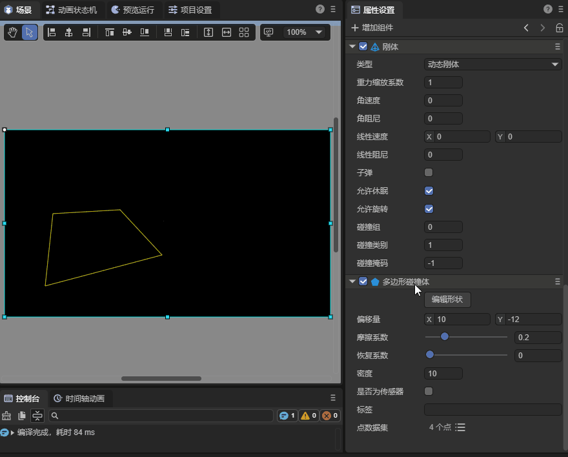Image resolution: width=568 pixels, height=457 pixels.
Task: Select the hand pan tool
Action: point(12,32)
